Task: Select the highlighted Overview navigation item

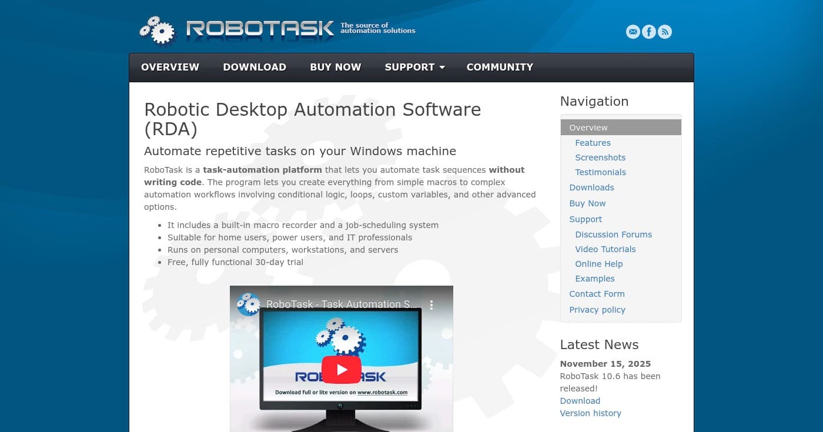Action: tap(588, 128)
